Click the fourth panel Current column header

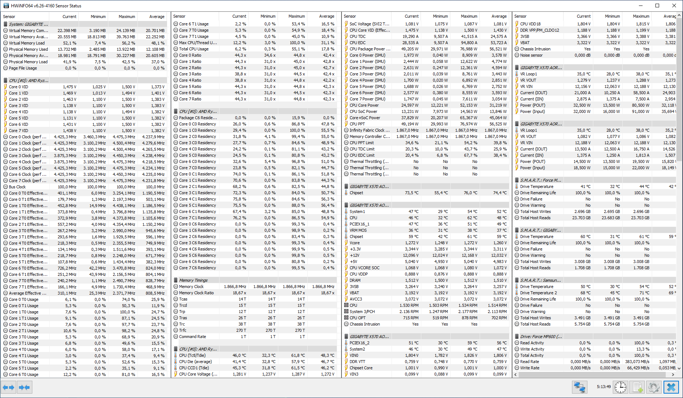(x=578, y=16)
